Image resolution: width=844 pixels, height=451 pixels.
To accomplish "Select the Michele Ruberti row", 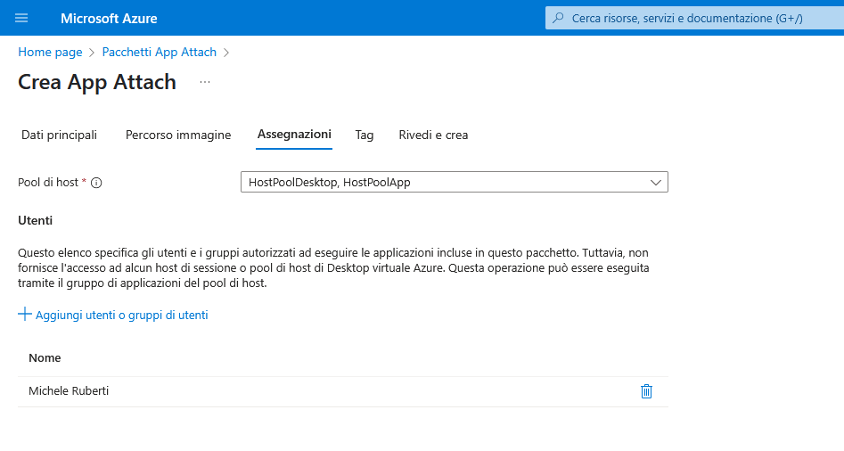I will [343, 391].
